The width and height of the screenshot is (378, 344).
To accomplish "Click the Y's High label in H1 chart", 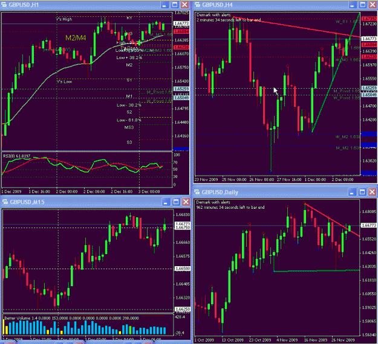I will tap(64, 19).
